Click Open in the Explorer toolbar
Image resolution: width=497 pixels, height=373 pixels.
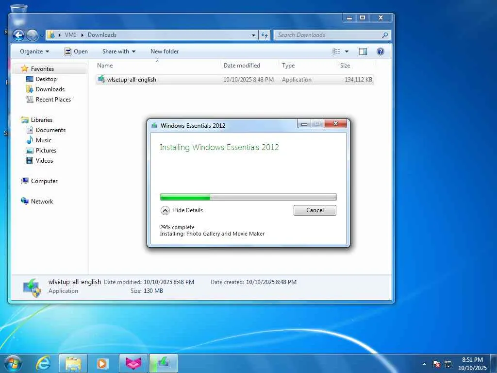point(76,51)
